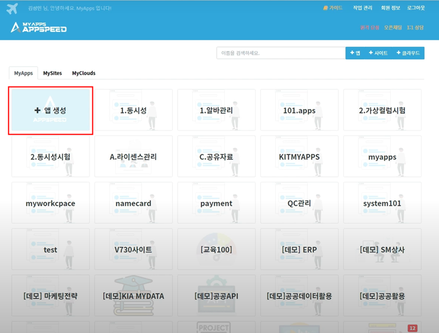Open the 1.동시성 app tile
Image resolution: width=439 pixels, height=333 pixels.
point(133,110)
